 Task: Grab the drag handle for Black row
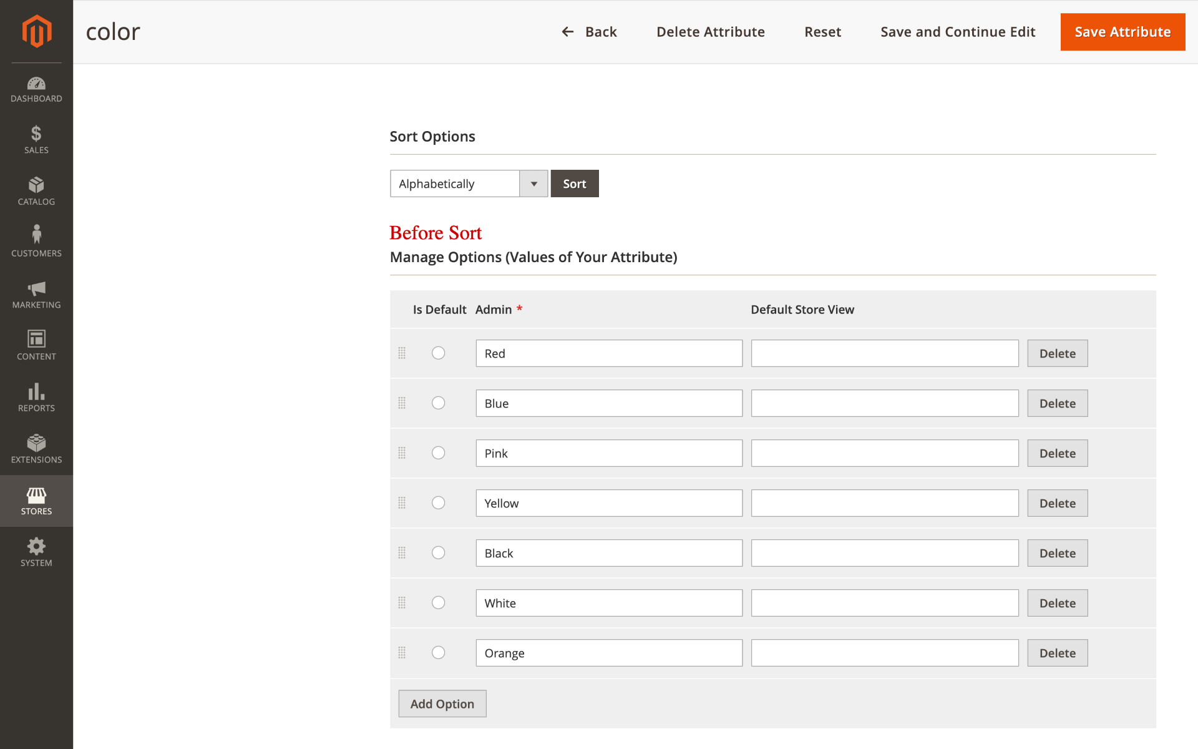pos(402,553)
